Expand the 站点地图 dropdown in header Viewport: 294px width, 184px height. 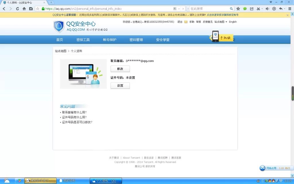221,22
